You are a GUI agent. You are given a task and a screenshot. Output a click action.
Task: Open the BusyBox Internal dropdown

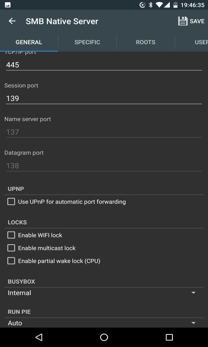point(104,293)
